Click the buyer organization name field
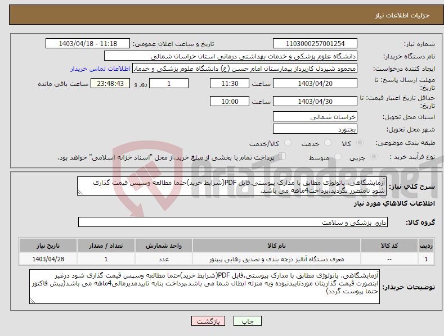 coord(231,56)
